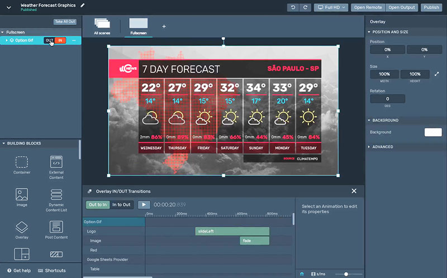This screenshot has width=447, height=278.
Task: Open the Fullscreen scene tab
Action: (139, 26)
